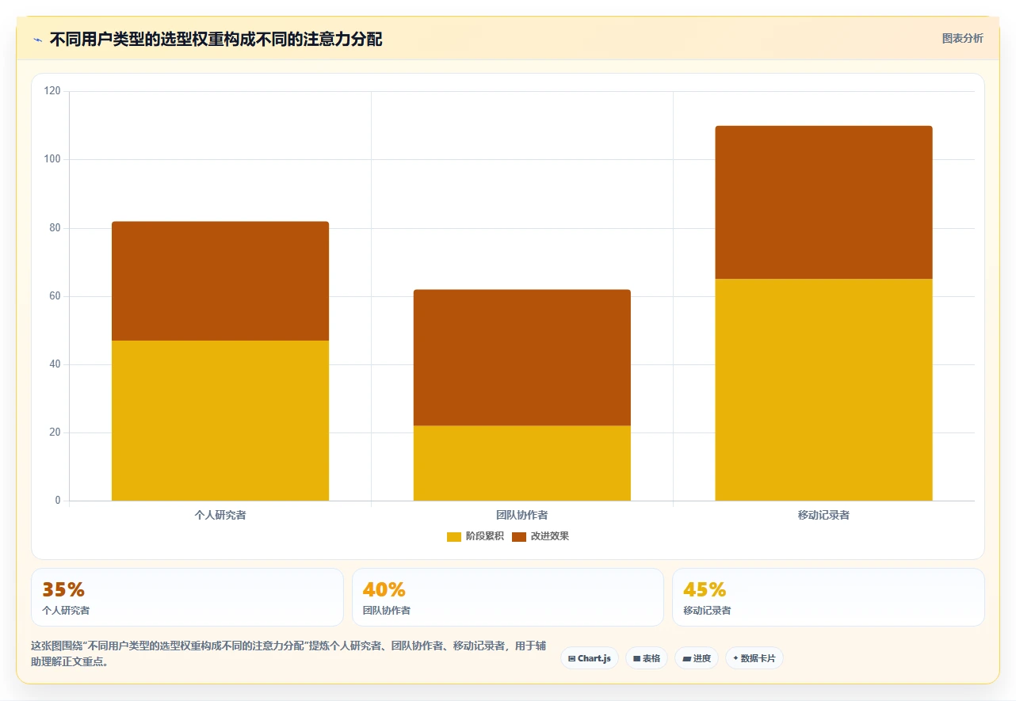Click the yellow bar segment for 团队协作者
Image resolution: width=1016 pixels, height=701 pixels.
522,463
